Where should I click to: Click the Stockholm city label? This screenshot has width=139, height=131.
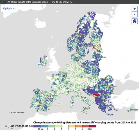[92, 46]
